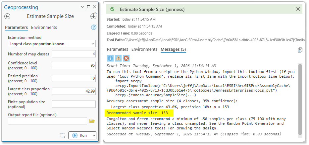Click the 'Elapsed Time: 0.88 Seconds' text
Viewport: 309px width, 145px height.
[129, 33]
